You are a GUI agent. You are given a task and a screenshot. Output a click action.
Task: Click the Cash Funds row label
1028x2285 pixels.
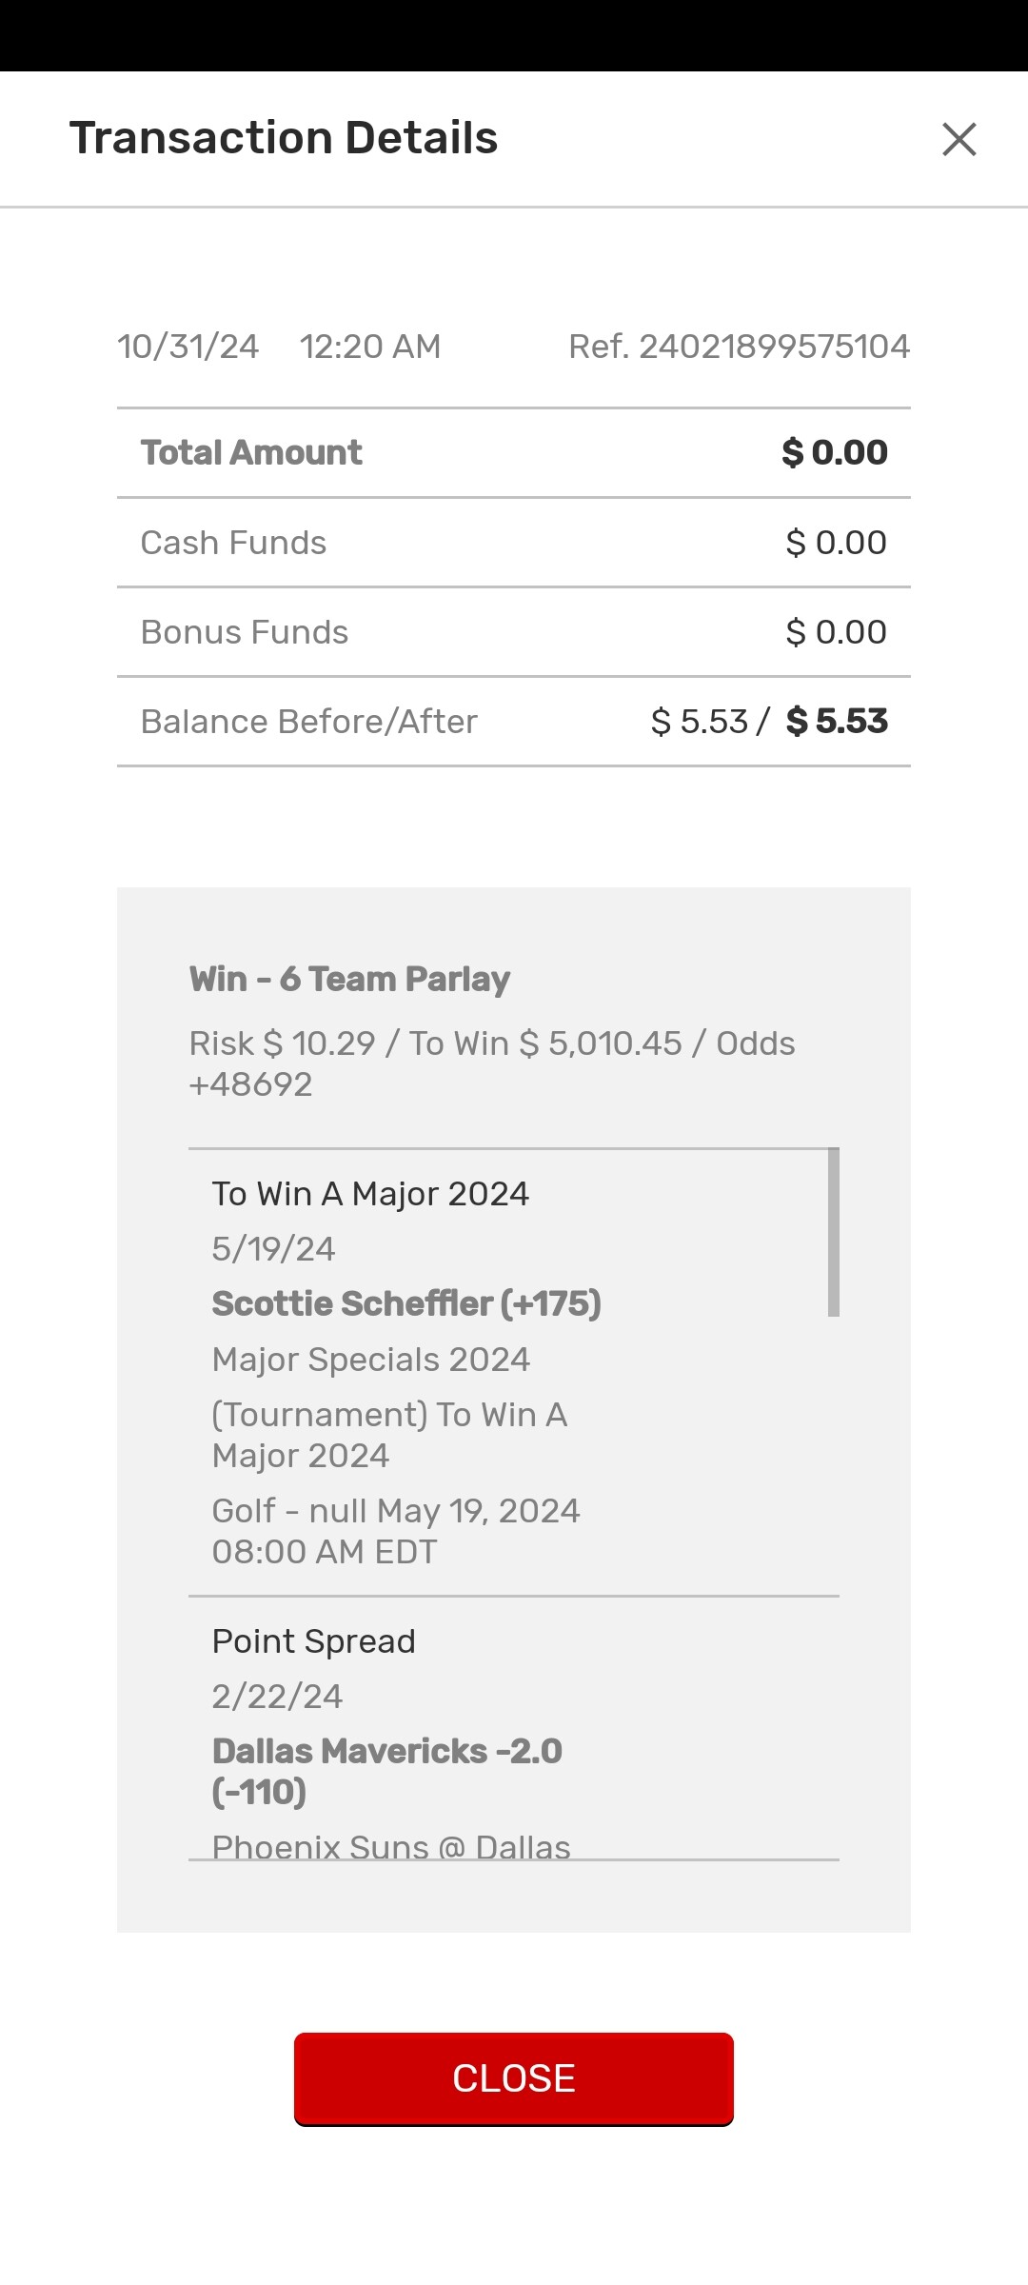(233, 543)
